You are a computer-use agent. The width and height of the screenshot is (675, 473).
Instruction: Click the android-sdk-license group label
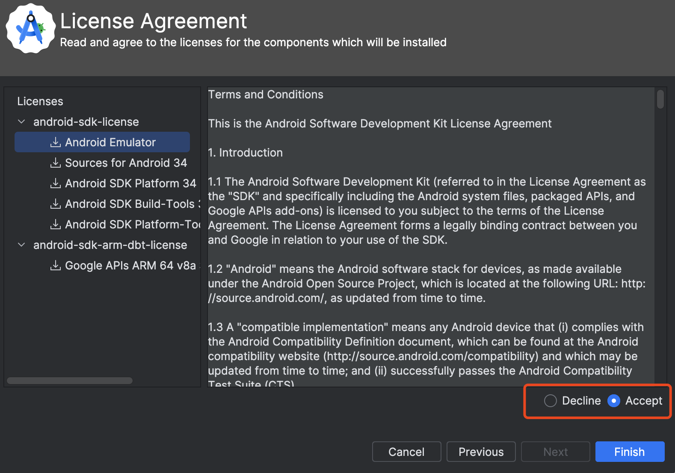tap(86, 122)
